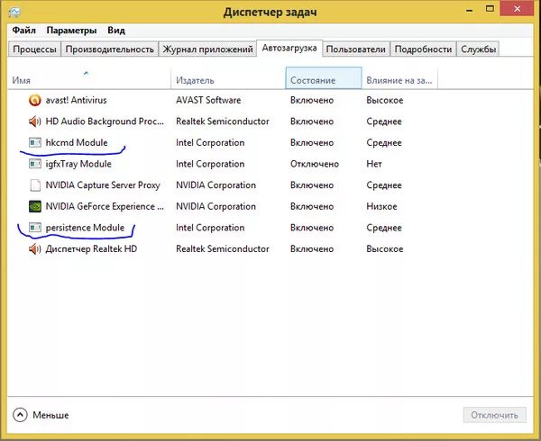The image size is (541, 441).
Task: Sort by the Состояние column header
Action: point(324,78)
